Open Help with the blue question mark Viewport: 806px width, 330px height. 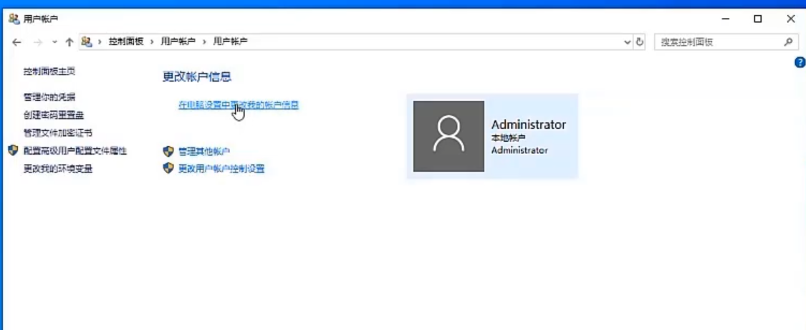coord(800,63)
